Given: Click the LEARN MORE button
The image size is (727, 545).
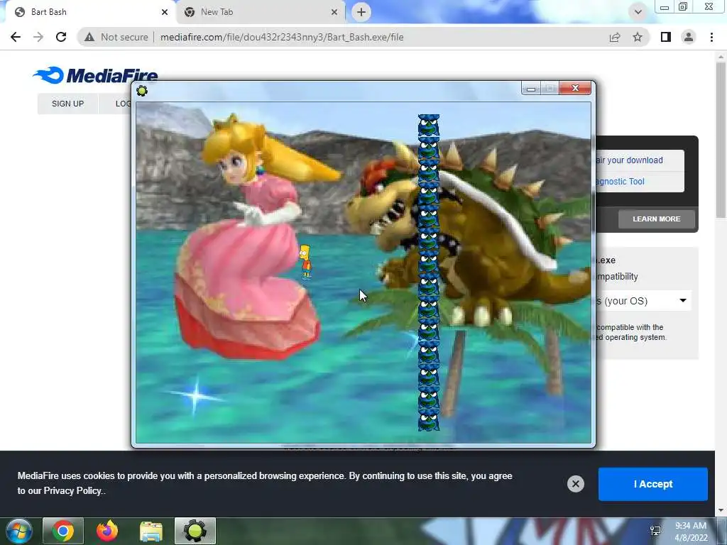Looking at the screenshot, I should (657, 219).
